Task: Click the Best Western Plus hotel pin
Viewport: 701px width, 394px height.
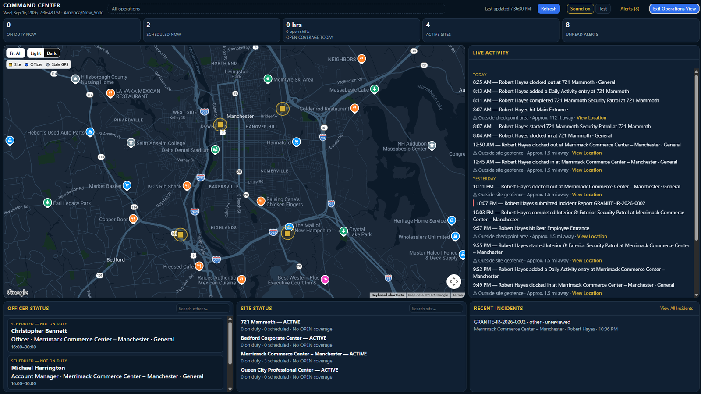Action: click(x=325, y=279)
